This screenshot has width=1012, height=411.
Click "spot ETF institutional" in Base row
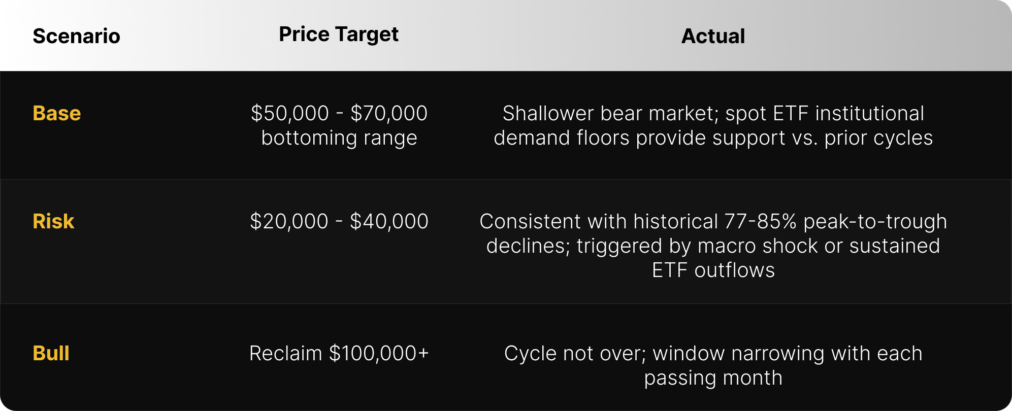825,113
